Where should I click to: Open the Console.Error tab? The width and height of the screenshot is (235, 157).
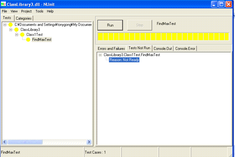coord(185,49)
